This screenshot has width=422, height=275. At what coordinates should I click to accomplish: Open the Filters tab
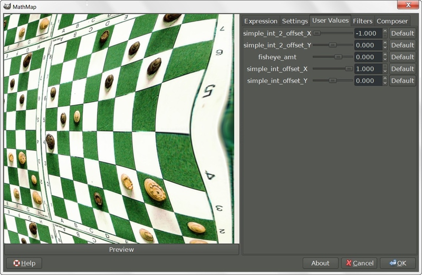(x=362, y=21)
